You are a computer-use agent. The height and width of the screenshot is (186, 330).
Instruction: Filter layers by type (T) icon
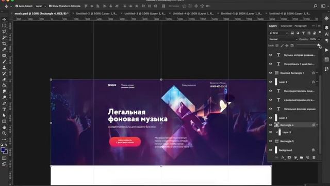pyautogui.click(x=303, y=33)
